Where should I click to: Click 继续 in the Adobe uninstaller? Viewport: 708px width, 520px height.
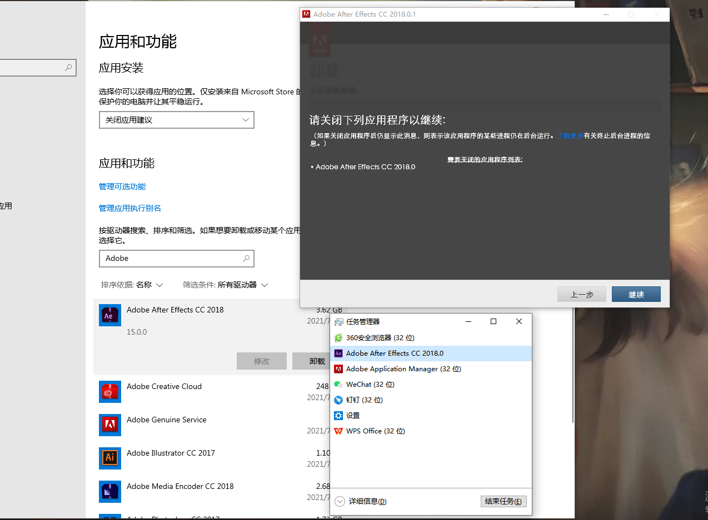[636, 295]
